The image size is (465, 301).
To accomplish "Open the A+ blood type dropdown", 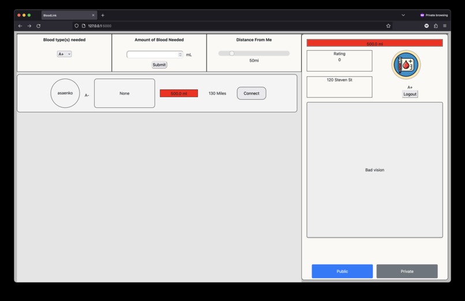I will click(x=65, y=54).
